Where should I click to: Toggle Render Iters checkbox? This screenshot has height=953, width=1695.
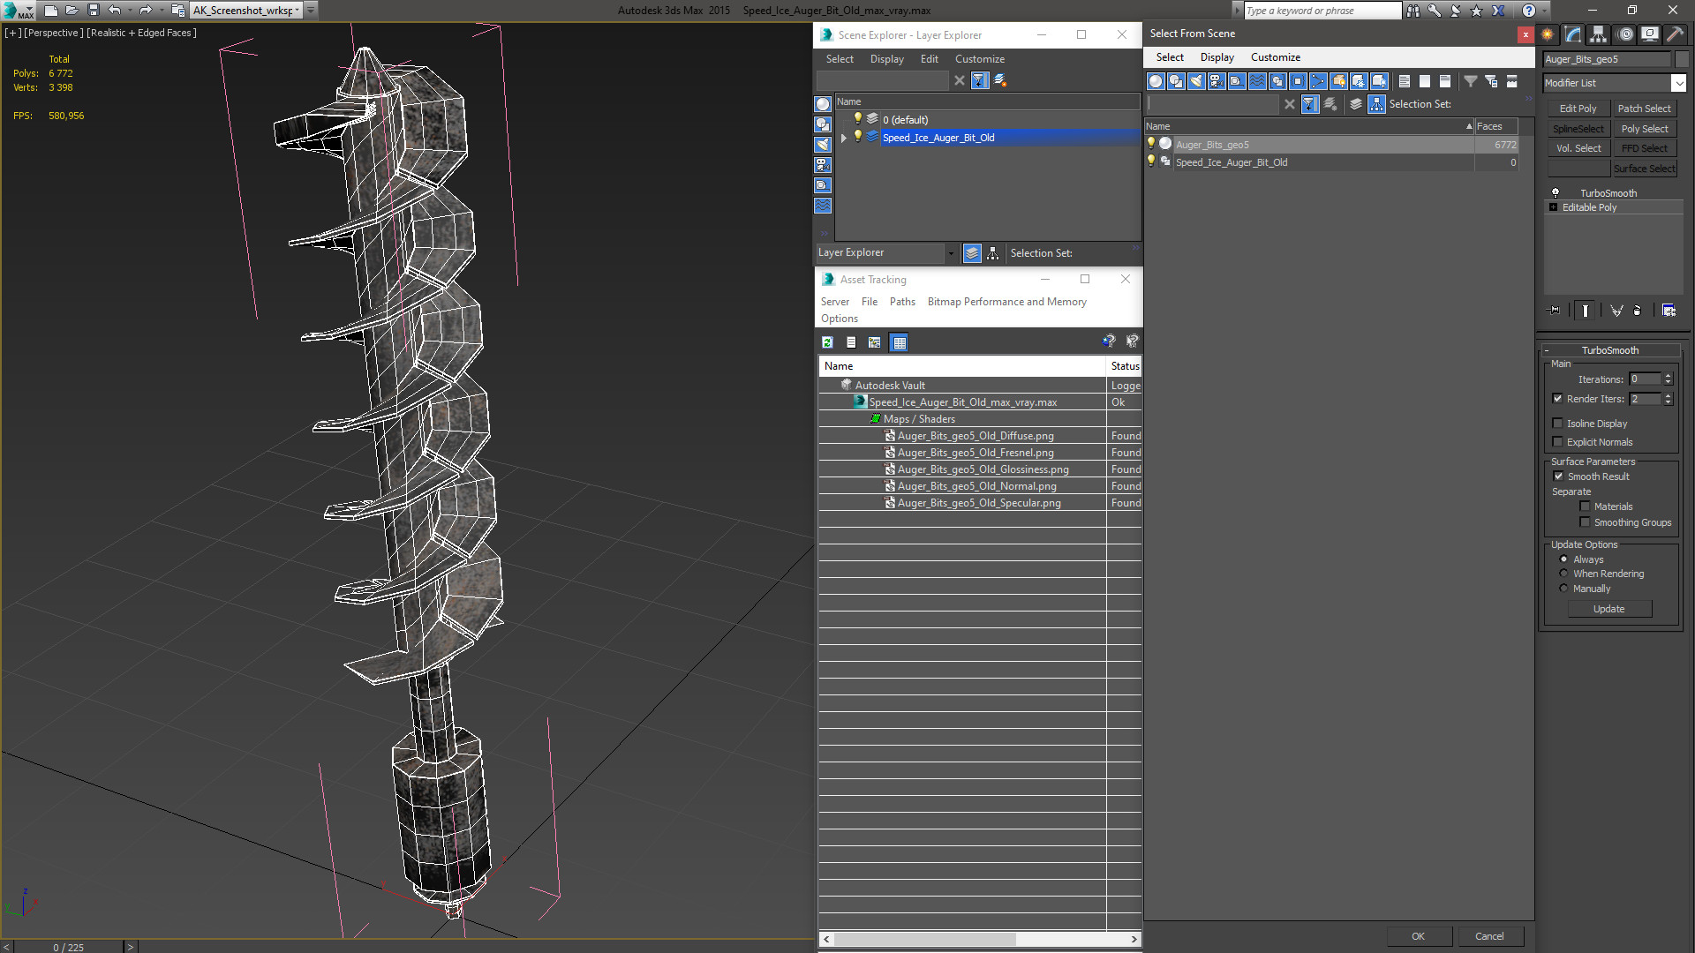(1557, 399)
